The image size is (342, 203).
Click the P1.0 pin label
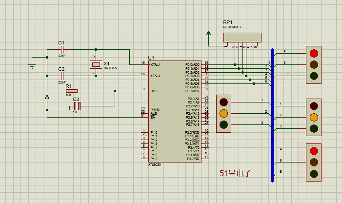(154, 133)
